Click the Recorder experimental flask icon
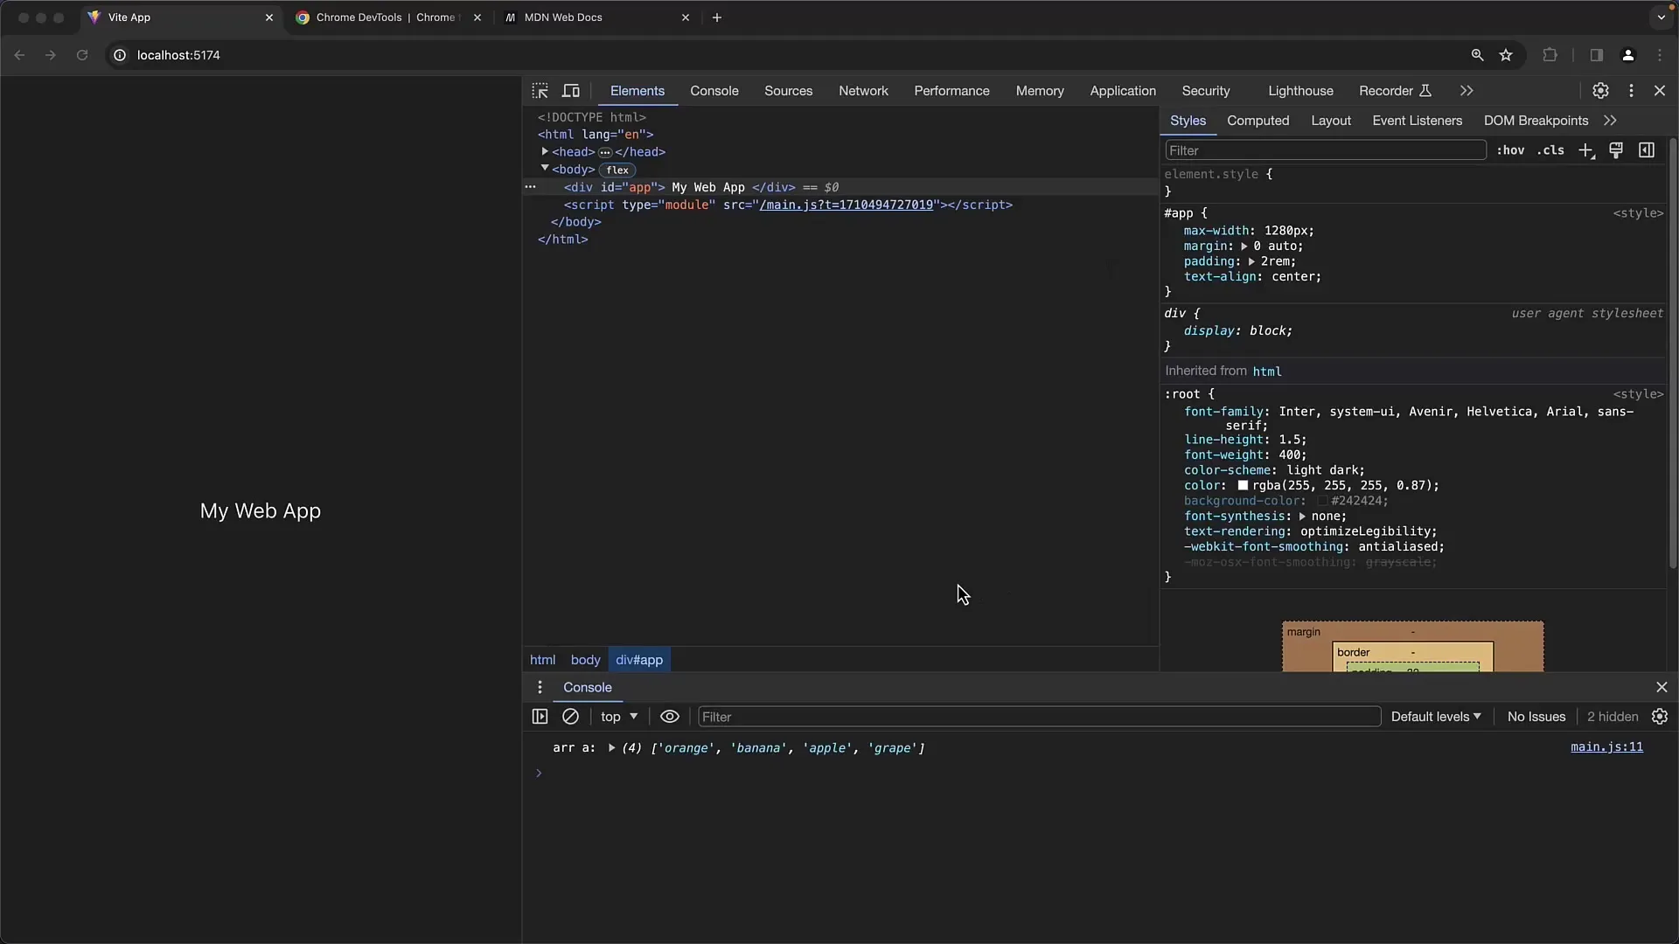Screen dimensions: 1679x944 1425,91
